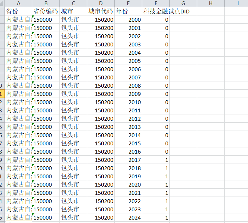The width and height of the screenshot is (248, 223).
Task: Click the highlighted row header for 2009
Action: (x=2, y=94)
